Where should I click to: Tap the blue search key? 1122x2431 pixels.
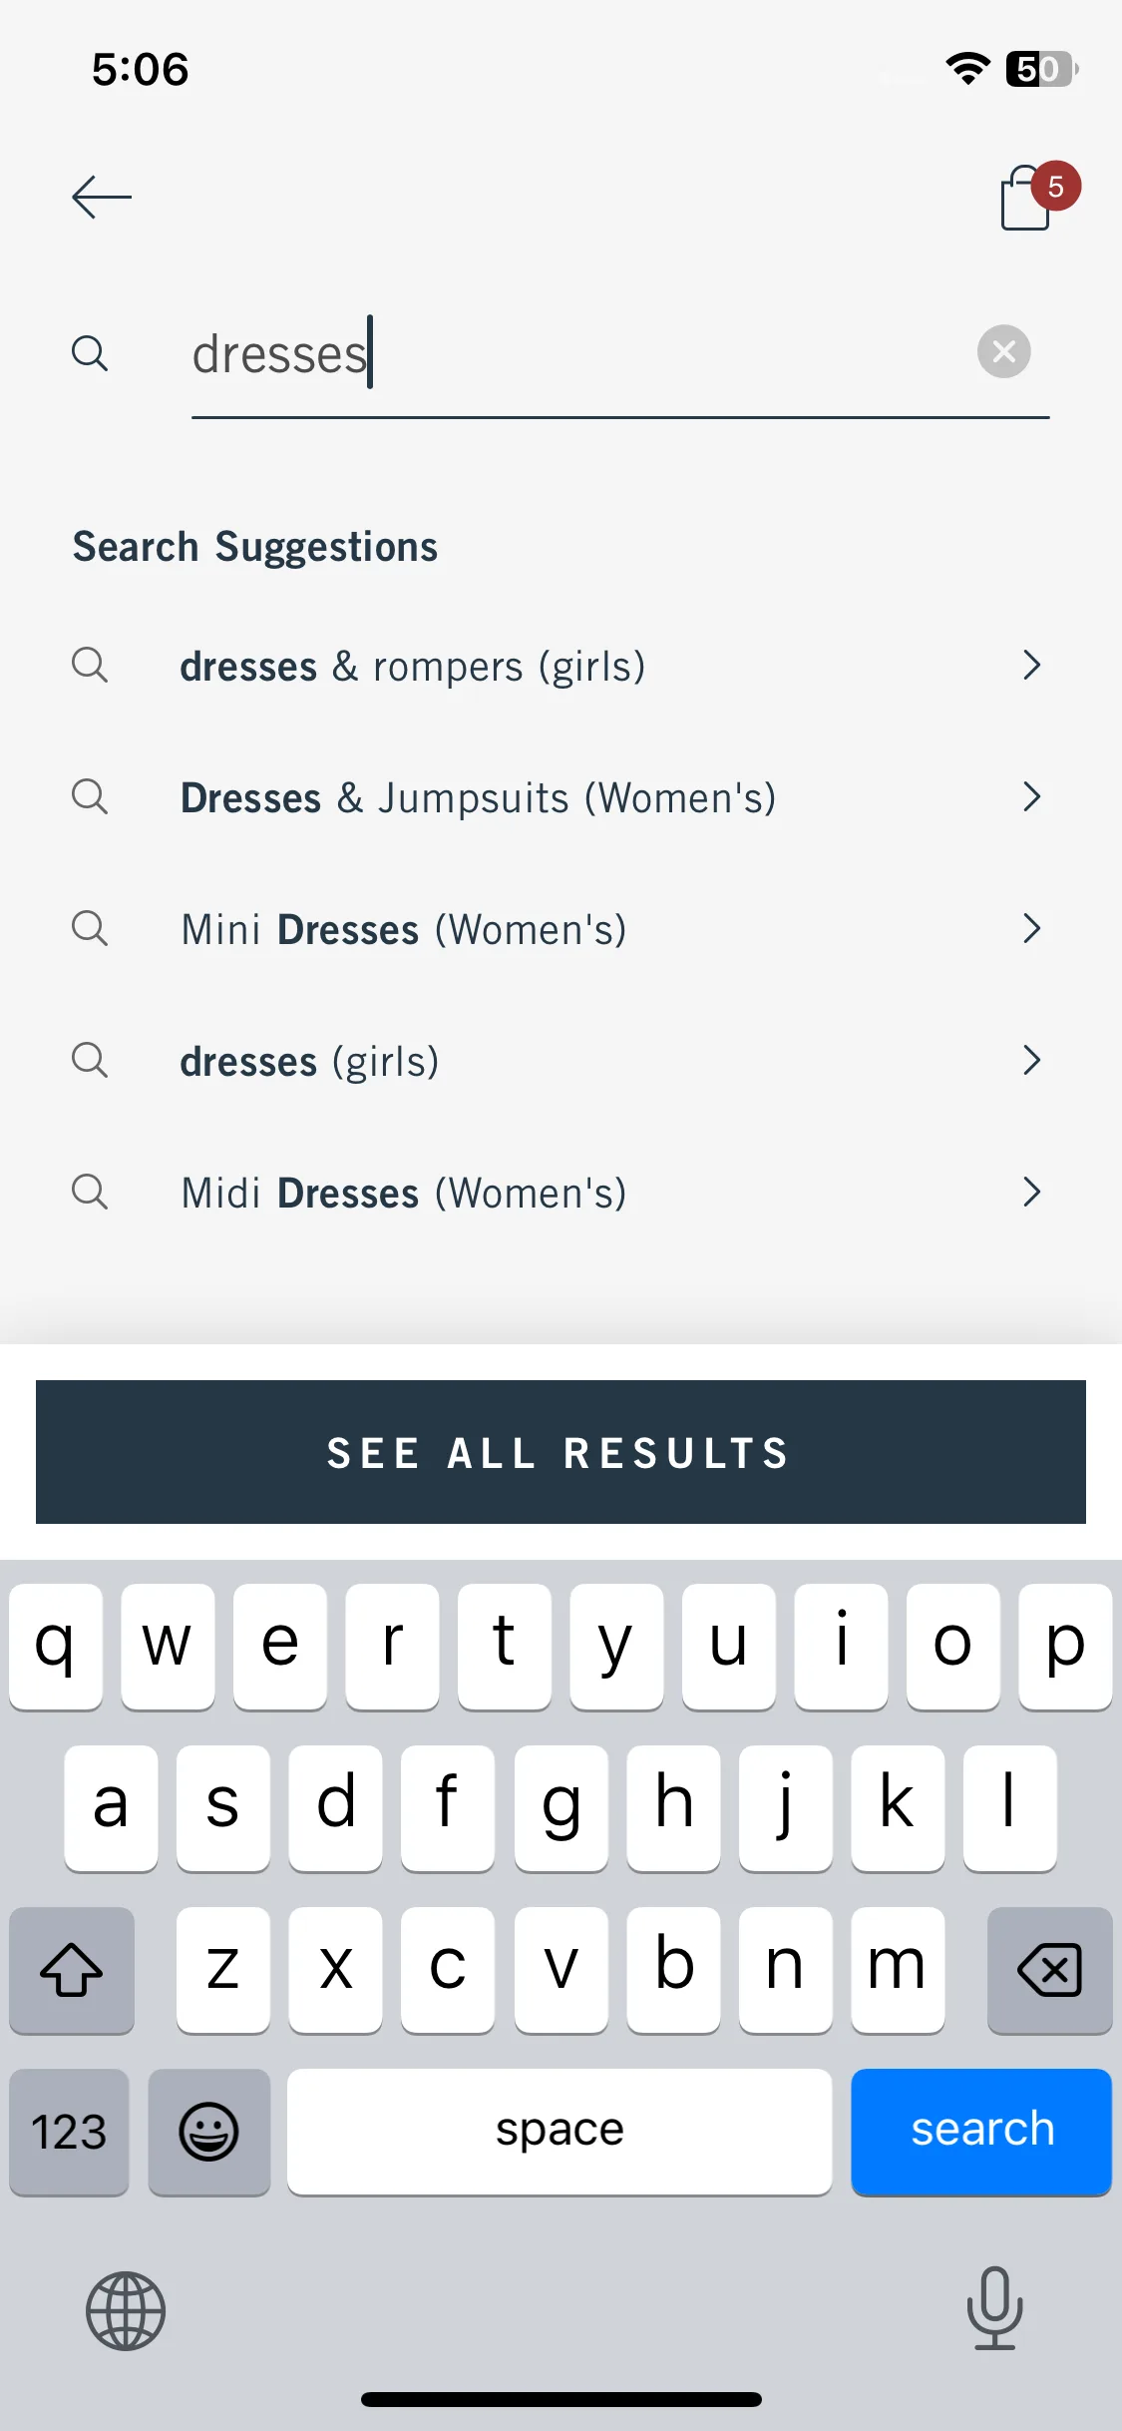pos(981,2132)
